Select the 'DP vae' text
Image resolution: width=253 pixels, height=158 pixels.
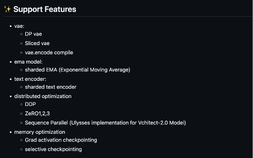coord(33,34)
